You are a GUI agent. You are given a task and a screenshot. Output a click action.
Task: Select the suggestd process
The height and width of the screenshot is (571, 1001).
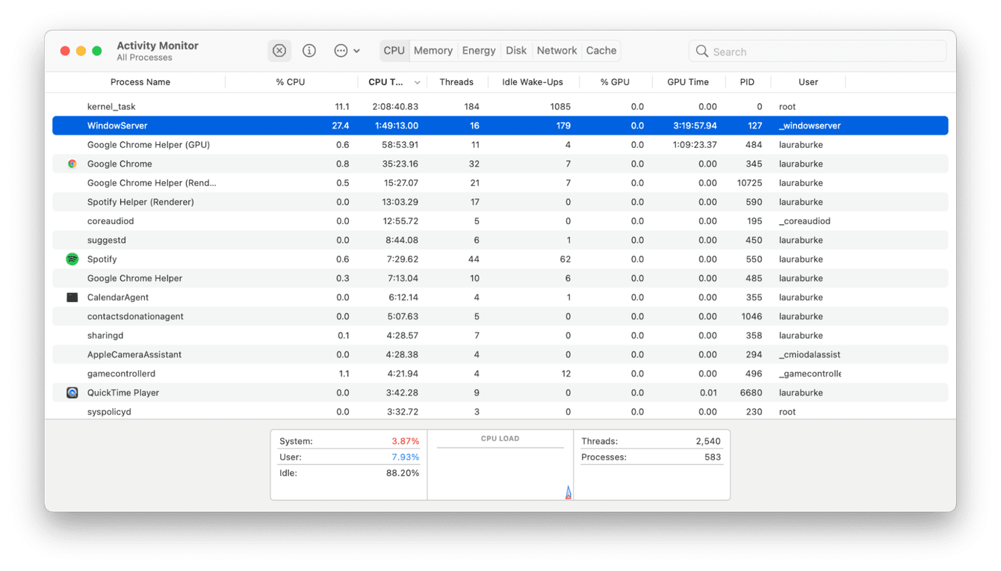pyautogui.click(x=107, y=240)
